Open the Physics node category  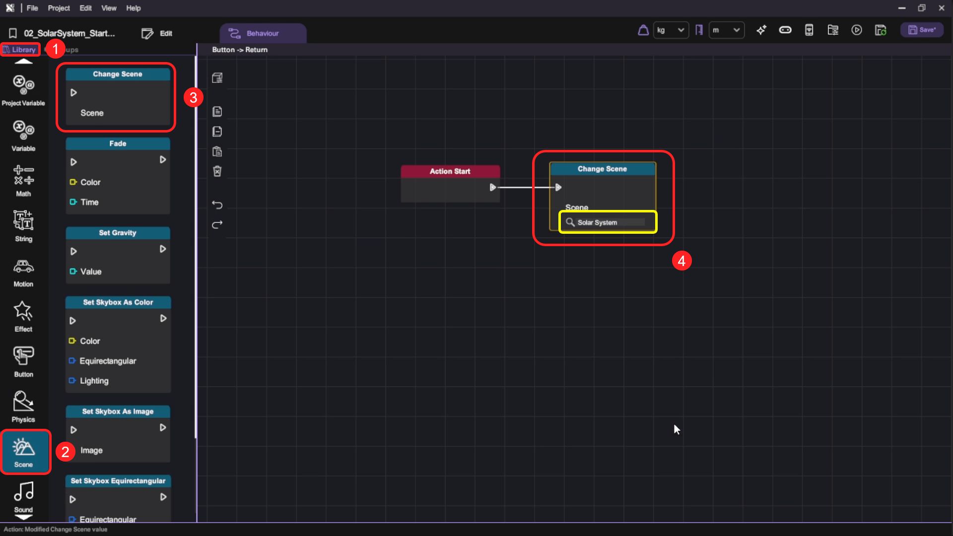click(x=23, y=406)
